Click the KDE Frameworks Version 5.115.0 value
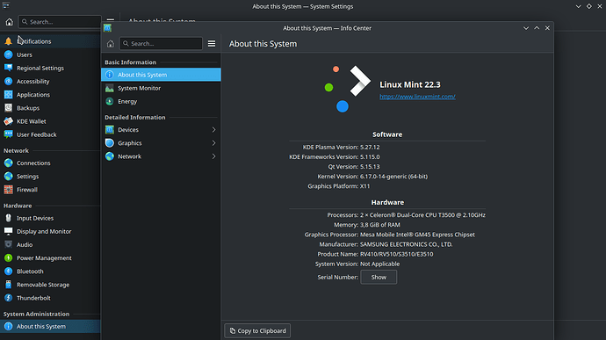The width and height of the screenshot is (606, 340). pyautogui.click(x=370, y=157)
